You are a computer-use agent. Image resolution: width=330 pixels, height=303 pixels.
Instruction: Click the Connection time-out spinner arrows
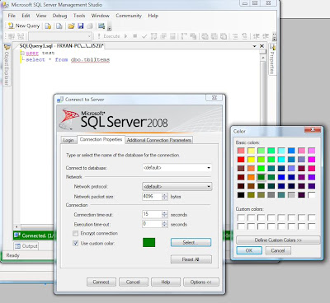pos(164,214)
